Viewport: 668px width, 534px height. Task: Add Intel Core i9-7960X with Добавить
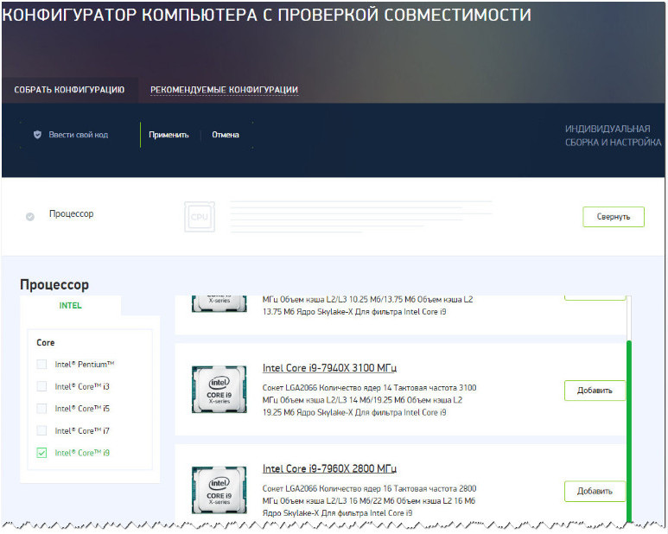[x=595, y=492]
